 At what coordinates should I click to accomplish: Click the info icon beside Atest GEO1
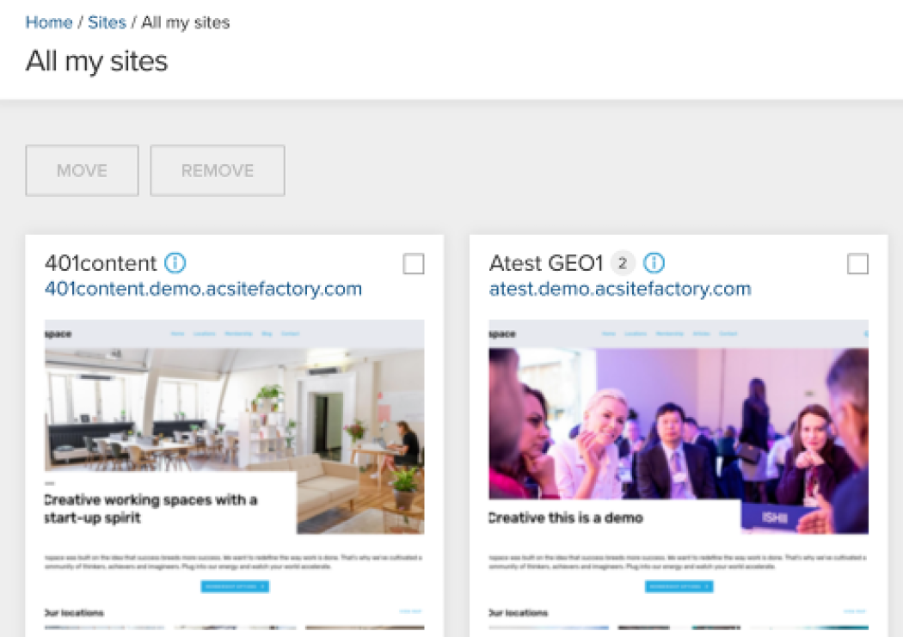(x=654, y=263)
